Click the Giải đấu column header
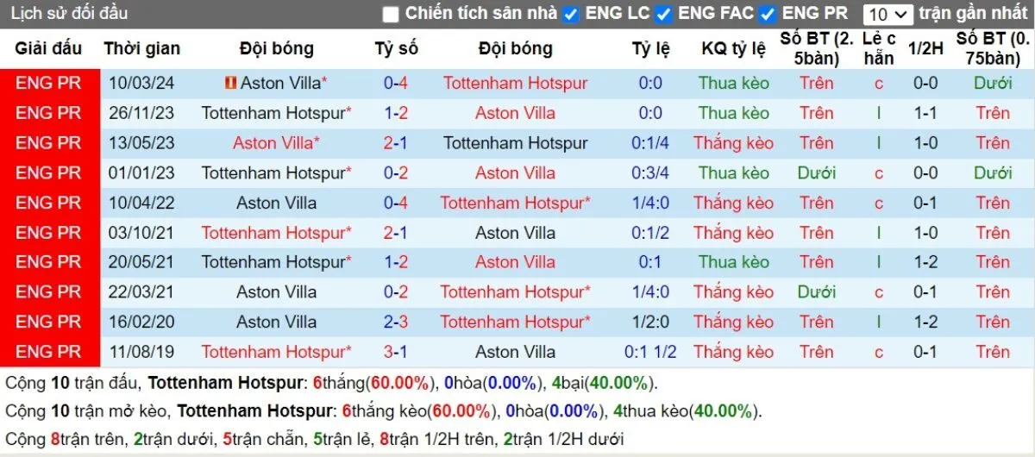This screenshot has width=1035, height=457. (48, 48)
